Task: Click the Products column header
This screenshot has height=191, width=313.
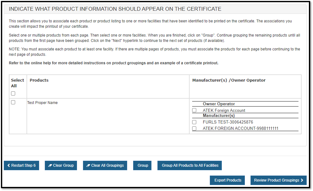Action: pos(39,80)
